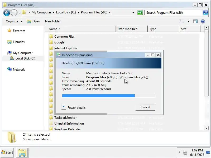Click the greyed Forward navigation arrow
The image size is (211, 158).
pyautogui.click(x=14, y=13)
